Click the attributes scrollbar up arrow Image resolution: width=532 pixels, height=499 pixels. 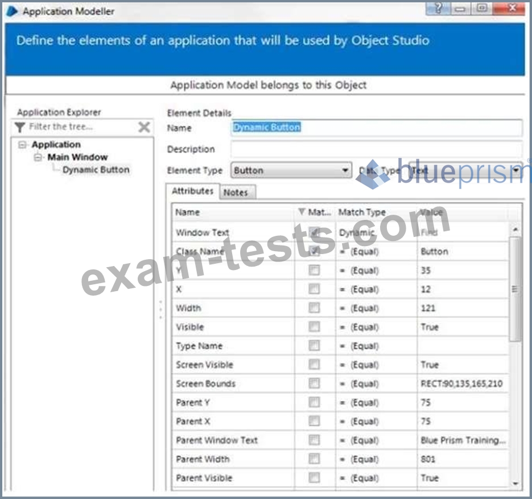point(515,230)
